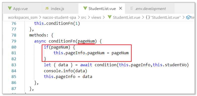Image resolution: width=197 pixels, height=96 pixels.
Task: Click nacos-student-spa in the breadcrumb
Action: (x=59, y=17)
